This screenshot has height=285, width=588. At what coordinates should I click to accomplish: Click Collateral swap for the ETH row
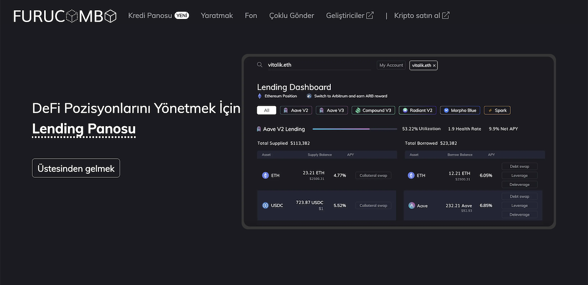point(373,175)
